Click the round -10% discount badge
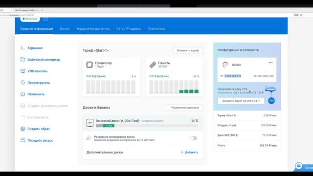Image resolution: width=313 pixels, height=176 pixels. (x=271, y=101)
